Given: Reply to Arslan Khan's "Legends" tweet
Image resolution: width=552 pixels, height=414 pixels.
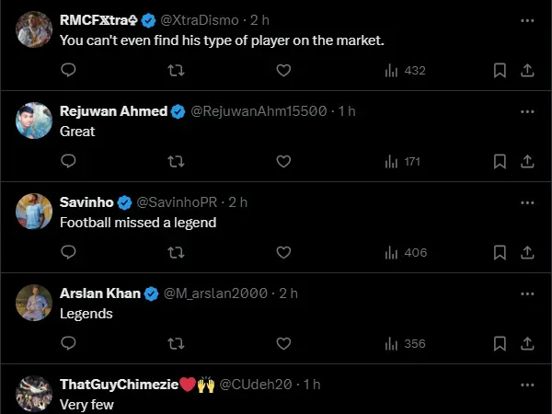Looking at the screenshot, I should pos(68,343).
